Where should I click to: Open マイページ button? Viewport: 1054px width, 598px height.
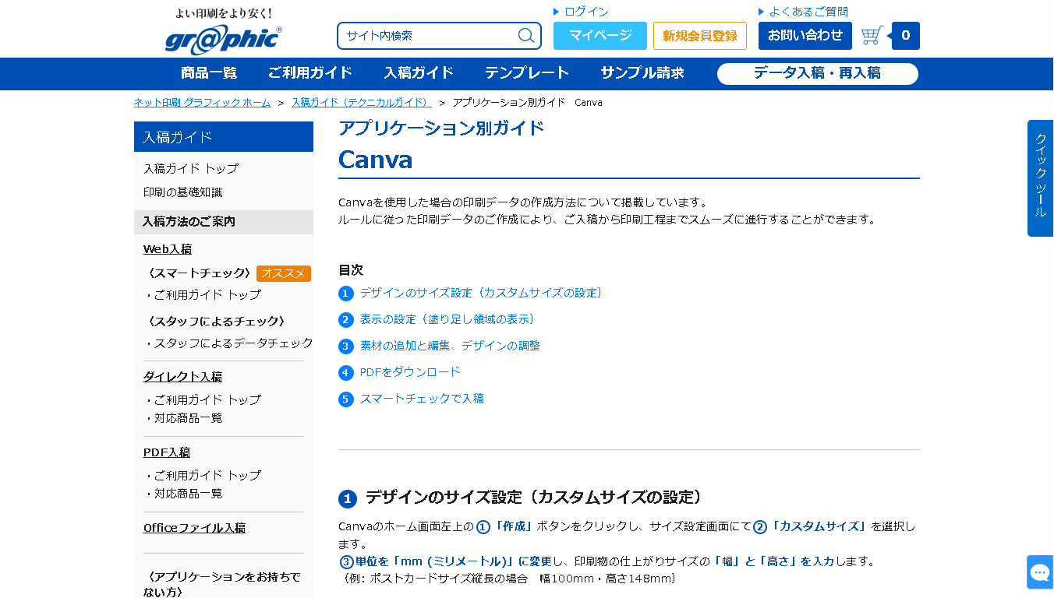(600, 36)
